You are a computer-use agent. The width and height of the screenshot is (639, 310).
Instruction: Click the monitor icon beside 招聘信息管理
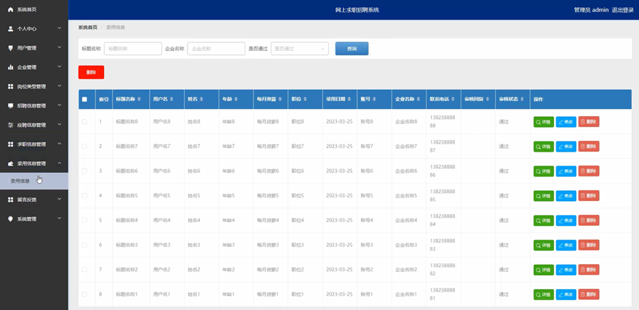point(11,106)
